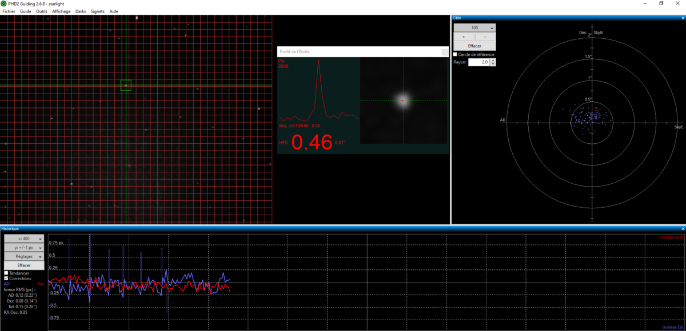Screen dimensions: 686x331
Task: Close the Profil de l'Étoile window
Action: pyautogui.click(x=445, y=51)
